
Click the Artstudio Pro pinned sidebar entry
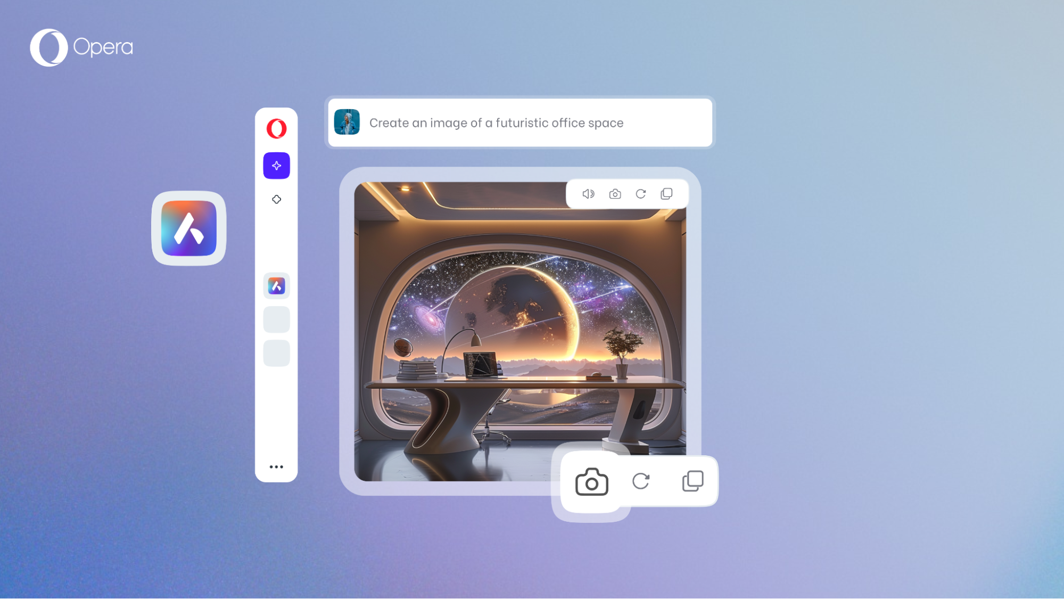click(x=276, y=285)
